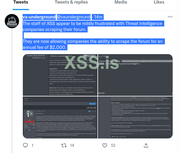
Task: Click the retweet count 14
Action: (x=72, y=145)
